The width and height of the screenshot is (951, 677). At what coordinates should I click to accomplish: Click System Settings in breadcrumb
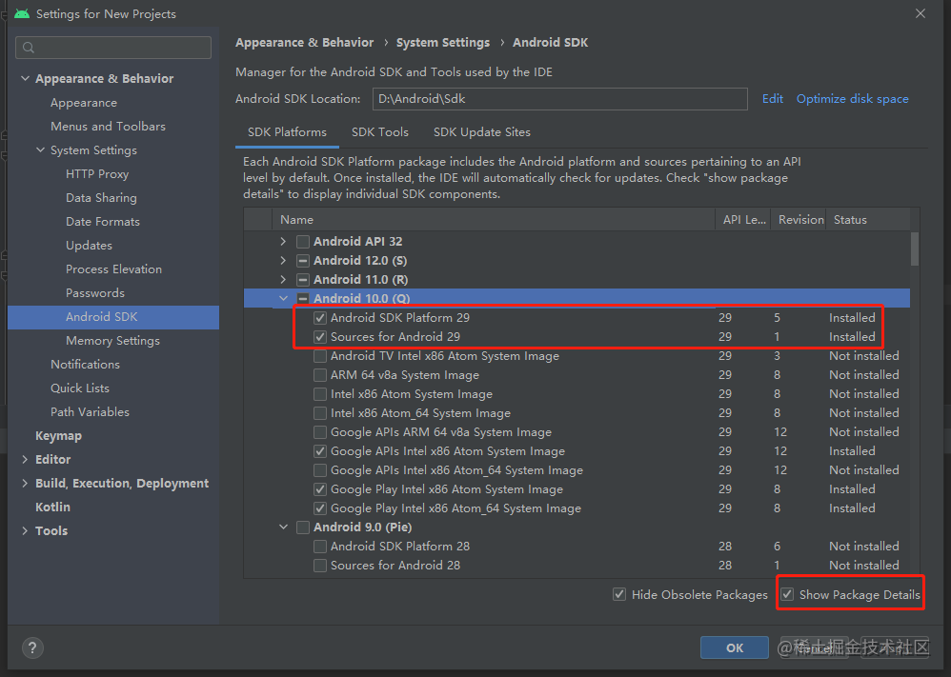coord(443,43)
